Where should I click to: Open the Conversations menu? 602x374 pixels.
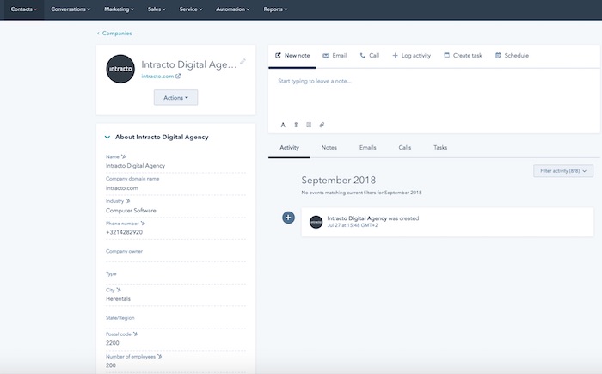71,9
